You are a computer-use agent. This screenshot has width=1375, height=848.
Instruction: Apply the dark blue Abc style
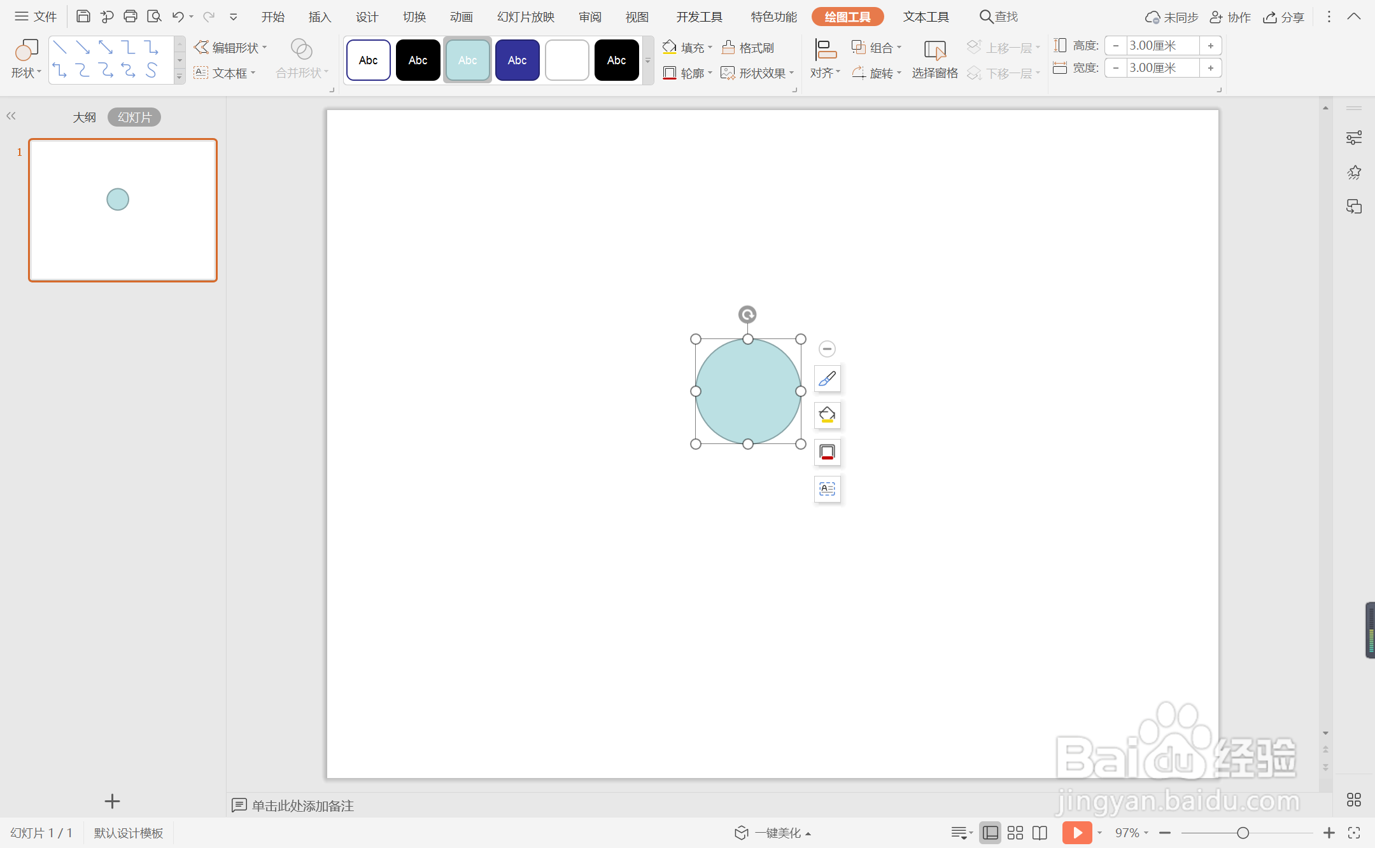(x=517, y=60)
